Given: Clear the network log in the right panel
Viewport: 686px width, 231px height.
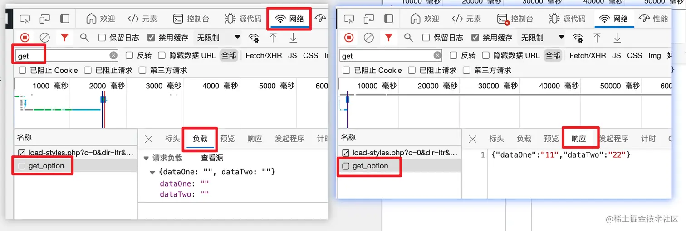Looking at the screenshot, I should click(x=369, y=38).
